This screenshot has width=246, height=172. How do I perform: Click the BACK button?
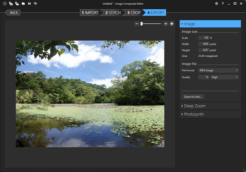click(x=13, y=13)
